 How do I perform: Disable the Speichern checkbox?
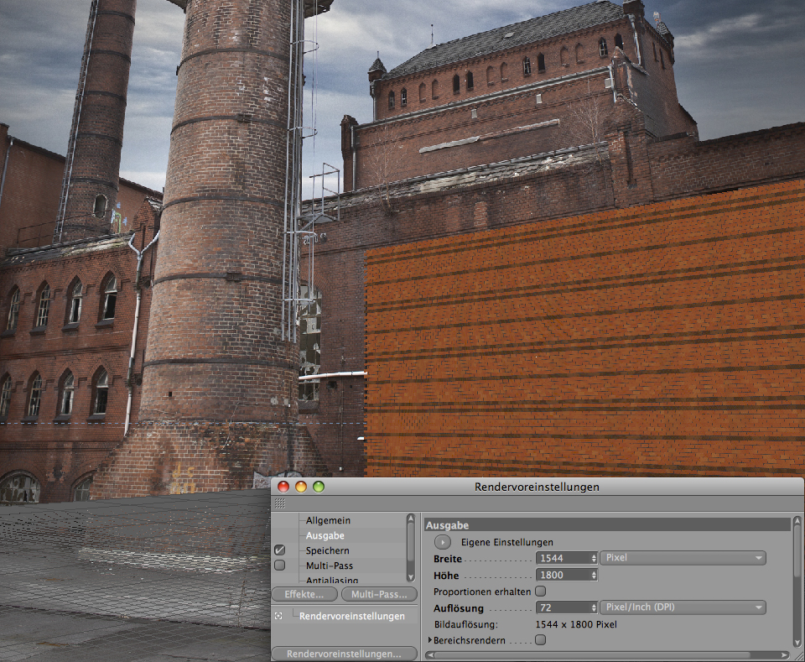point(280,550)
